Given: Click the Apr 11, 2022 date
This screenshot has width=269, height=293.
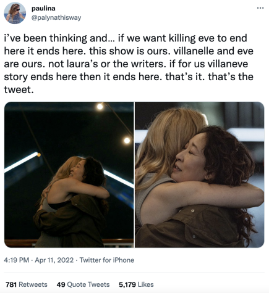Looking at the screenshot, I should [54, 260].
